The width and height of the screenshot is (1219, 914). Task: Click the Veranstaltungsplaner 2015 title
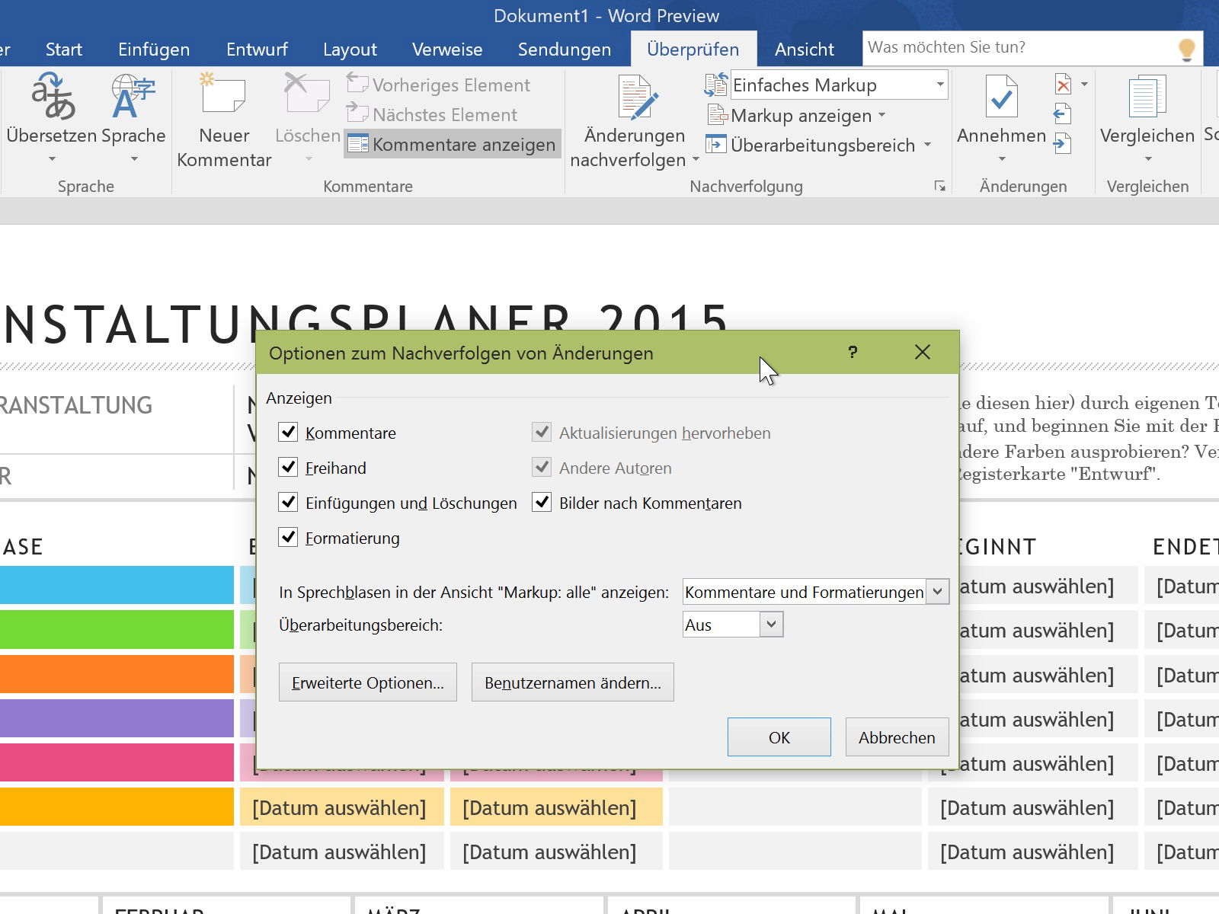(366, 324)
